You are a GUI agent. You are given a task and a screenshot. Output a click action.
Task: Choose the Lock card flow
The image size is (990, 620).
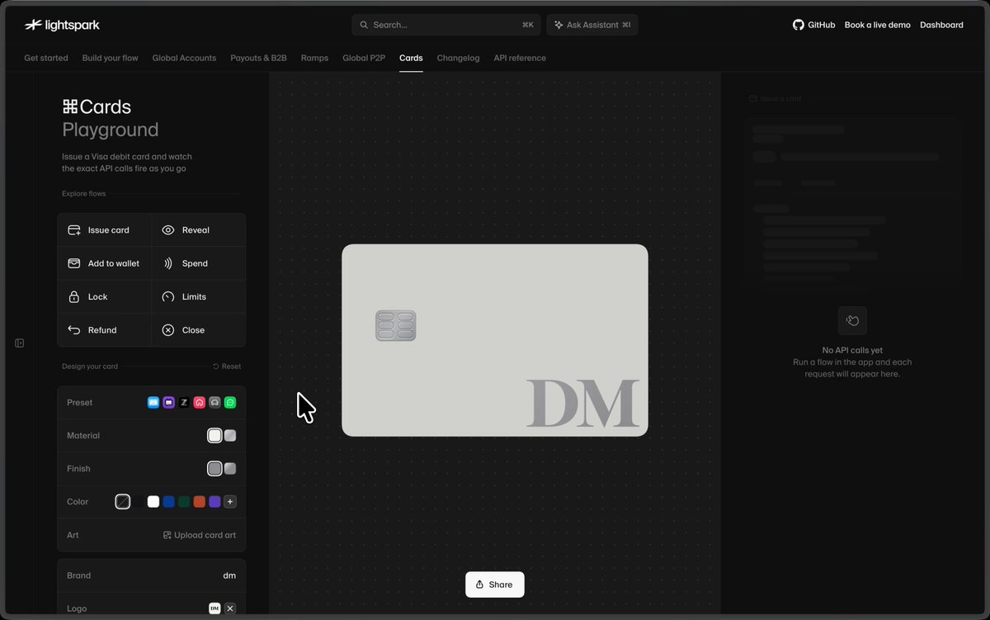tap(105, 296)
